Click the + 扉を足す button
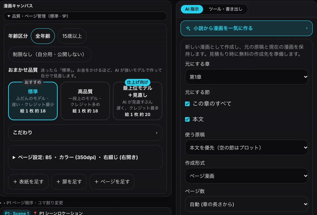The image size is (317, 215). coord(69,182)
